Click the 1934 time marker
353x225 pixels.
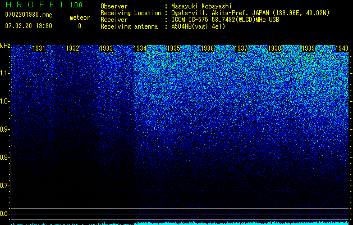140,48
